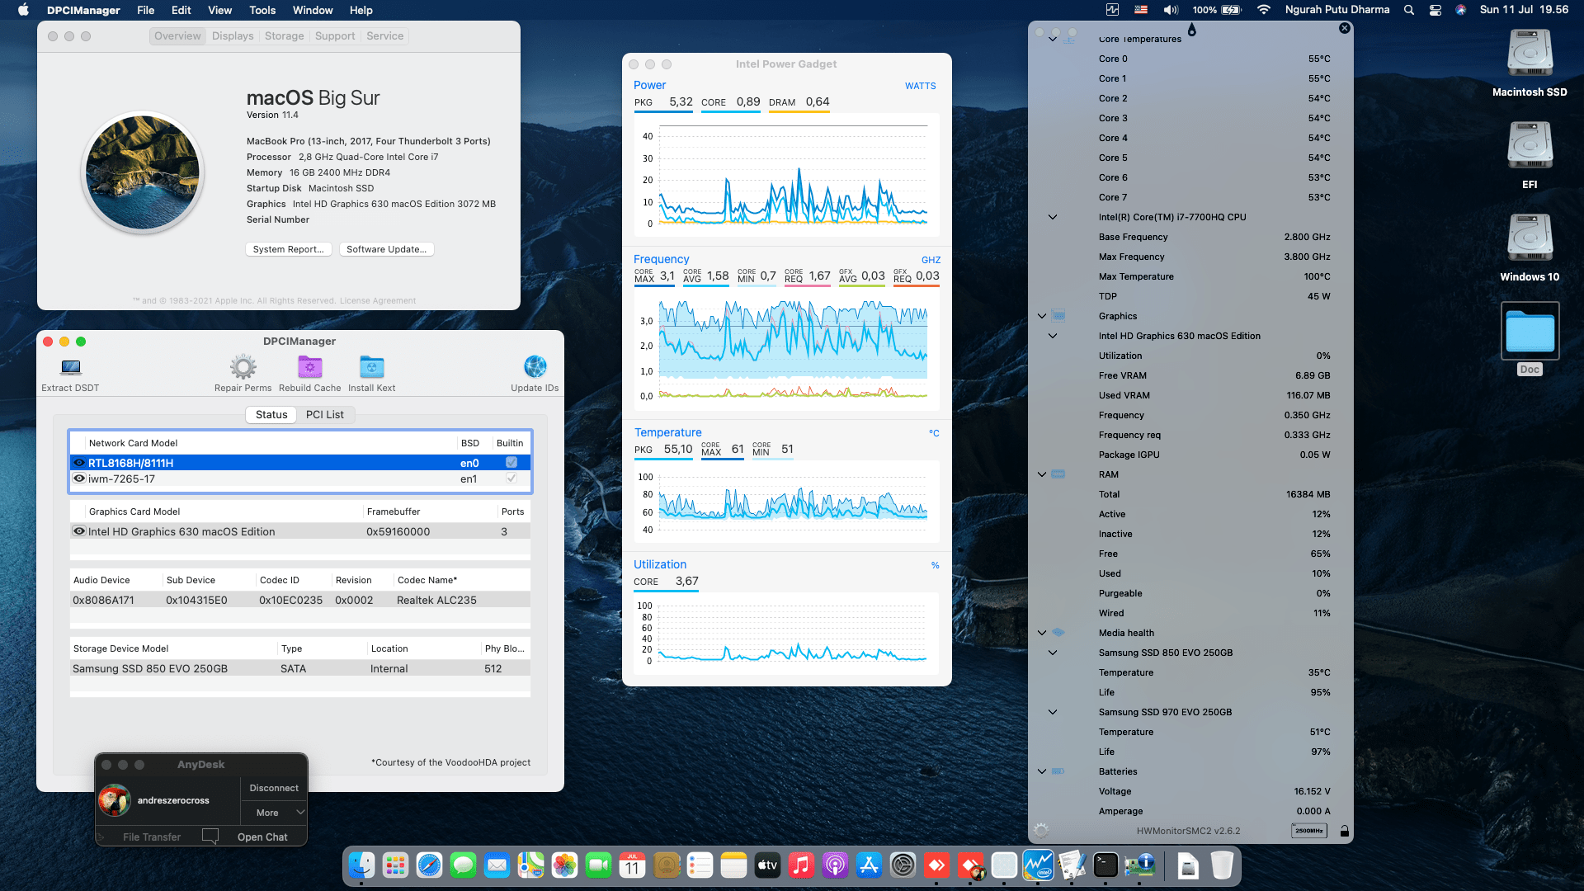1584x891 pixels.
Task: Click the AnyDesk chat bubble icon
Action: click(210, 836)
